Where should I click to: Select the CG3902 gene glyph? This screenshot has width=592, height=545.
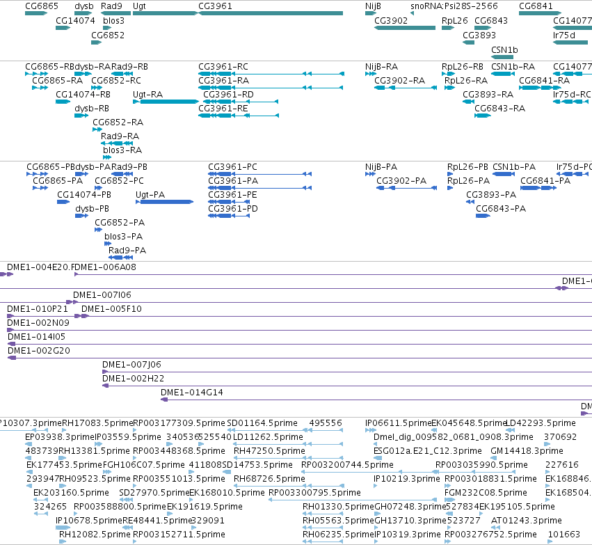(405, 28)
